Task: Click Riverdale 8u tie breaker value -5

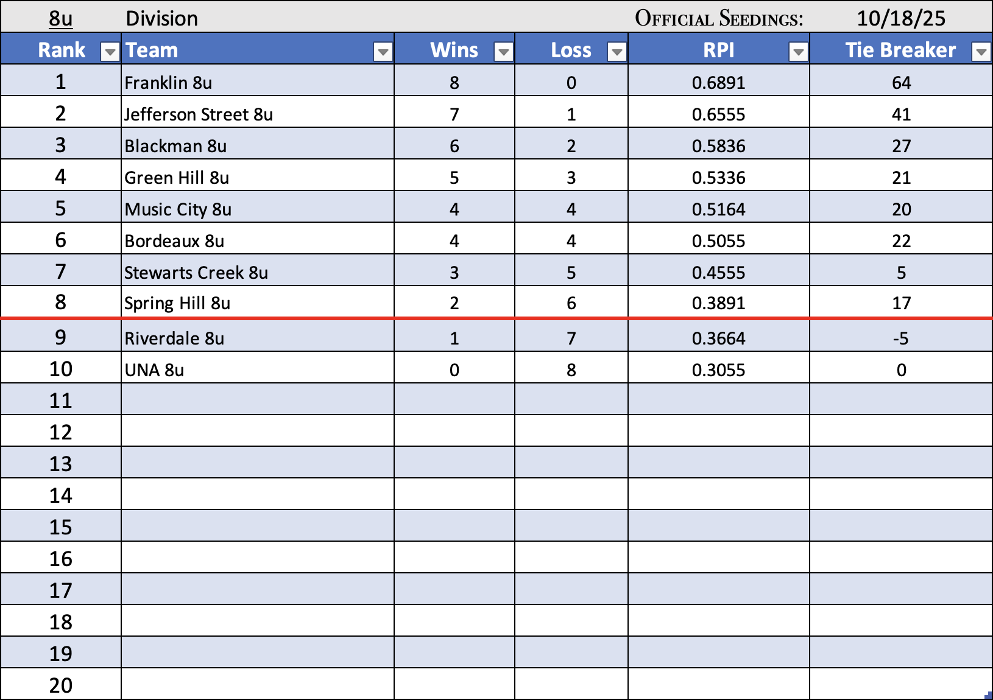Action: click(x=901, y=338)
